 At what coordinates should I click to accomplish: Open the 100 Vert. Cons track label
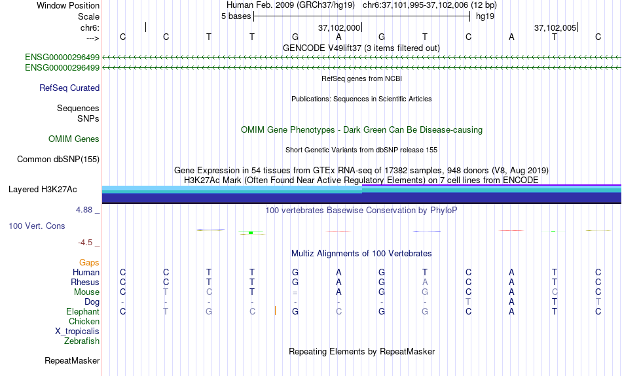click(x=37, y=226)
